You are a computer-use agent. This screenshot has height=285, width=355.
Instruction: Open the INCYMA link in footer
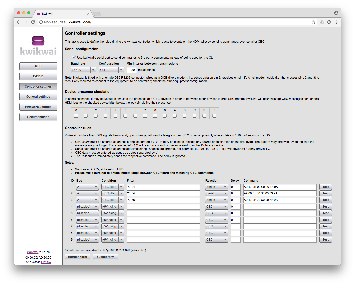46,262
